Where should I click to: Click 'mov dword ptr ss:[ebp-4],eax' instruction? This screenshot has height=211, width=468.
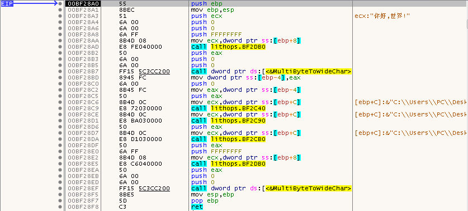[245, 77]
